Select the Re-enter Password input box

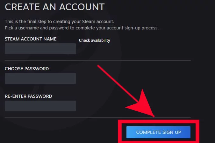[x=40, y=106]
